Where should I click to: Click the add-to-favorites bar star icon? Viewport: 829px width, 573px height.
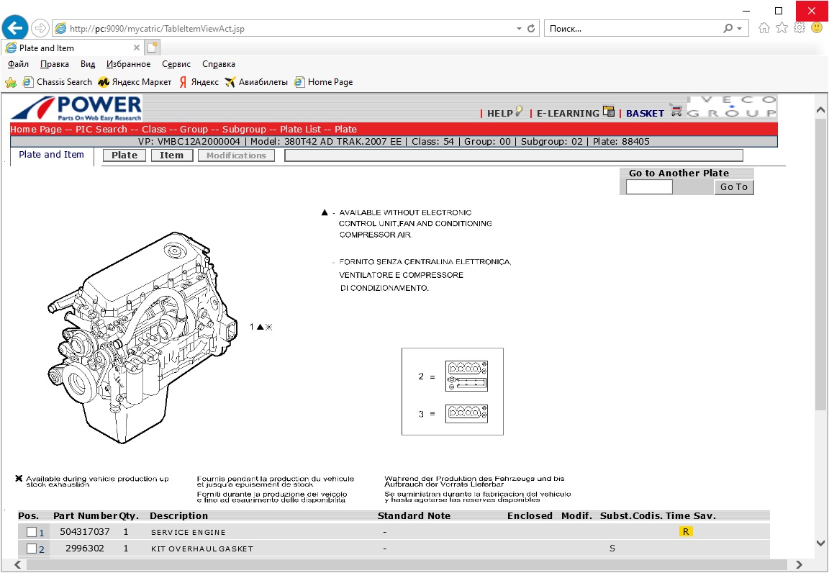tap(11, 82)
